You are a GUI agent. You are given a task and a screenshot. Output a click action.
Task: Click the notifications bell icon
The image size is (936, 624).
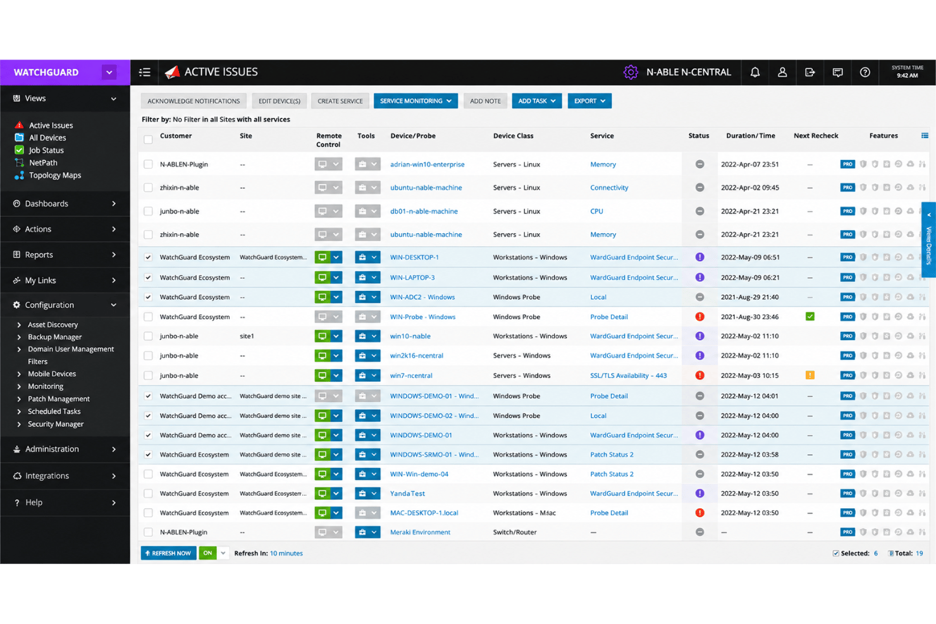(x=754, y=72)
